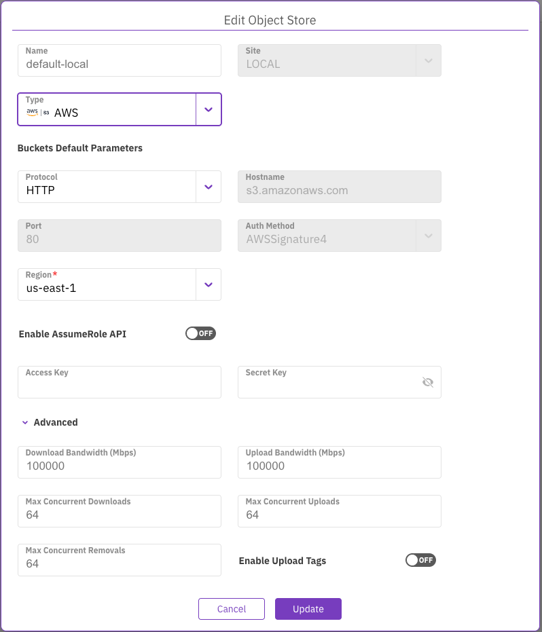Open the Type dropdown arrow
Viewport: 542px width, 632px height.
click(x=209, y=109)
